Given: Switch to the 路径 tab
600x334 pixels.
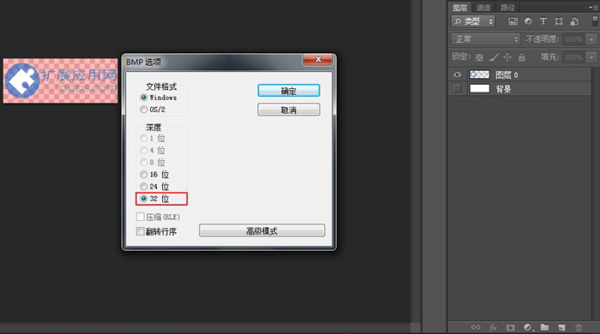Looking at the screenshot, I should [507, 7].
